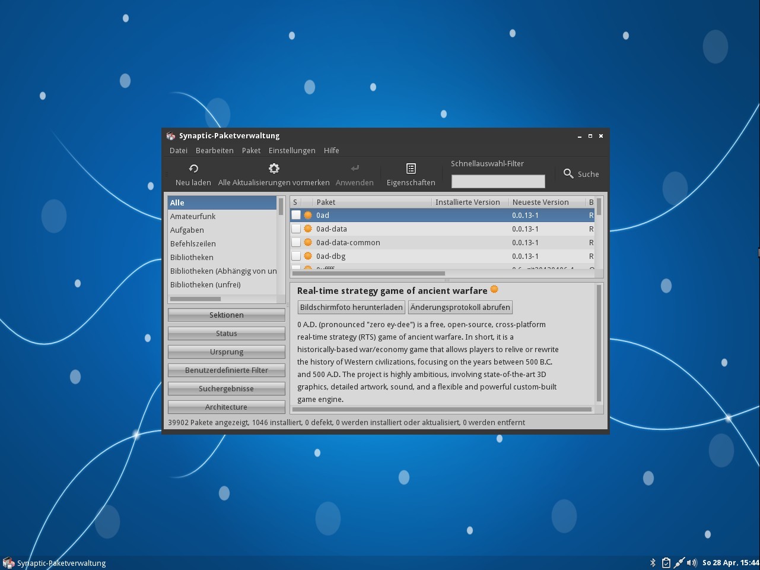Open the Bluetooth tray icon
The width and height of the screenshot is (760, 570).
653,563
